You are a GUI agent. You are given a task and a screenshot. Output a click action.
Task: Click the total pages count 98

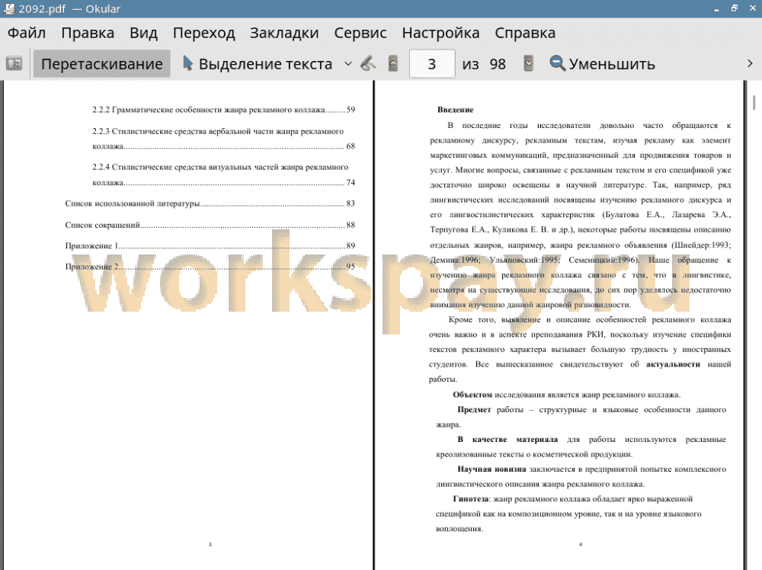coord(498,64)
